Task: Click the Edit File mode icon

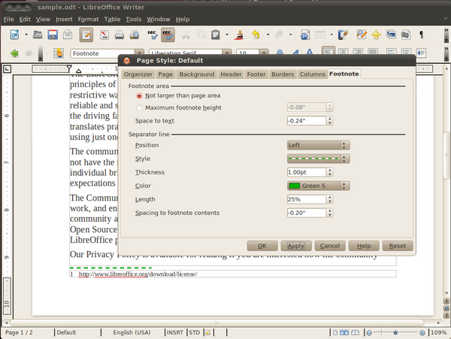Action: [86, 34]
